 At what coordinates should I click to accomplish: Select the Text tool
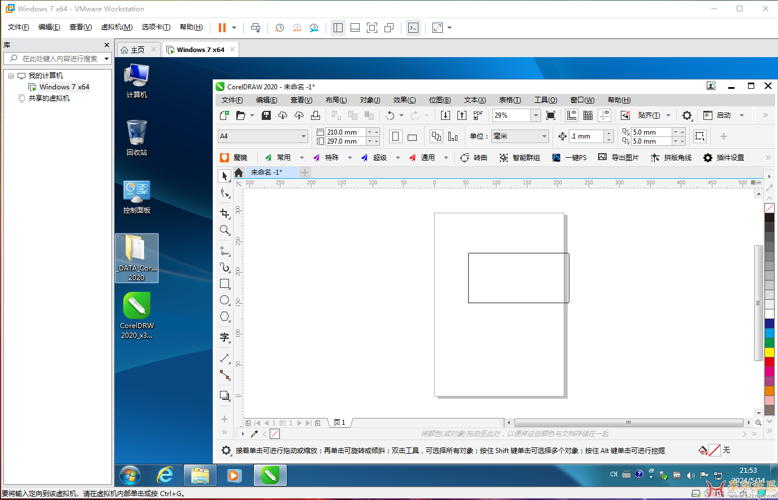click(224, 337)
